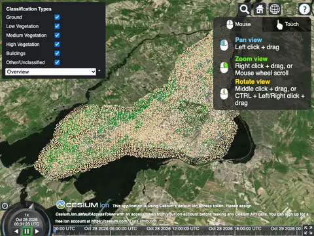Disable the High Vegetation checkbox
This screenshot has width=314, height=236.
point(57,45)
